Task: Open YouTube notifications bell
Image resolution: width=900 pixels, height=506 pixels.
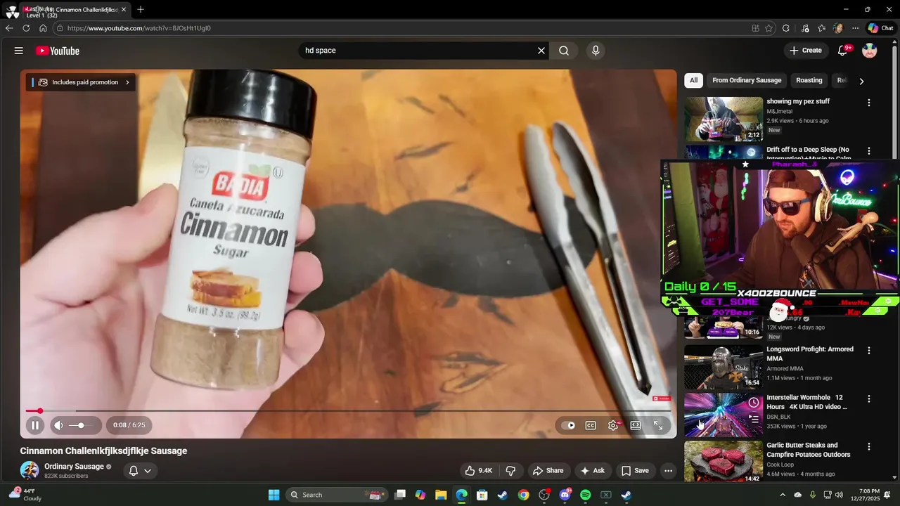Action: tap(843, 51)
